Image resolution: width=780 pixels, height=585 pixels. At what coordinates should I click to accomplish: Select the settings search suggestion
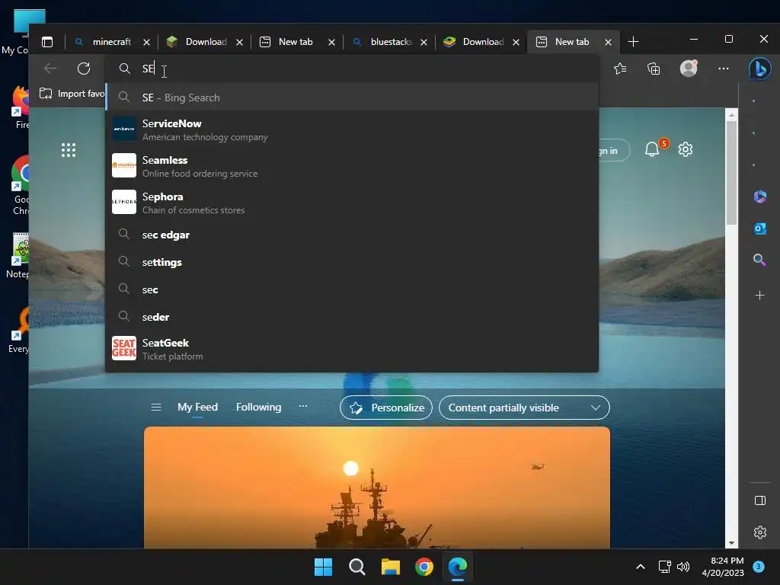(352, 262)
